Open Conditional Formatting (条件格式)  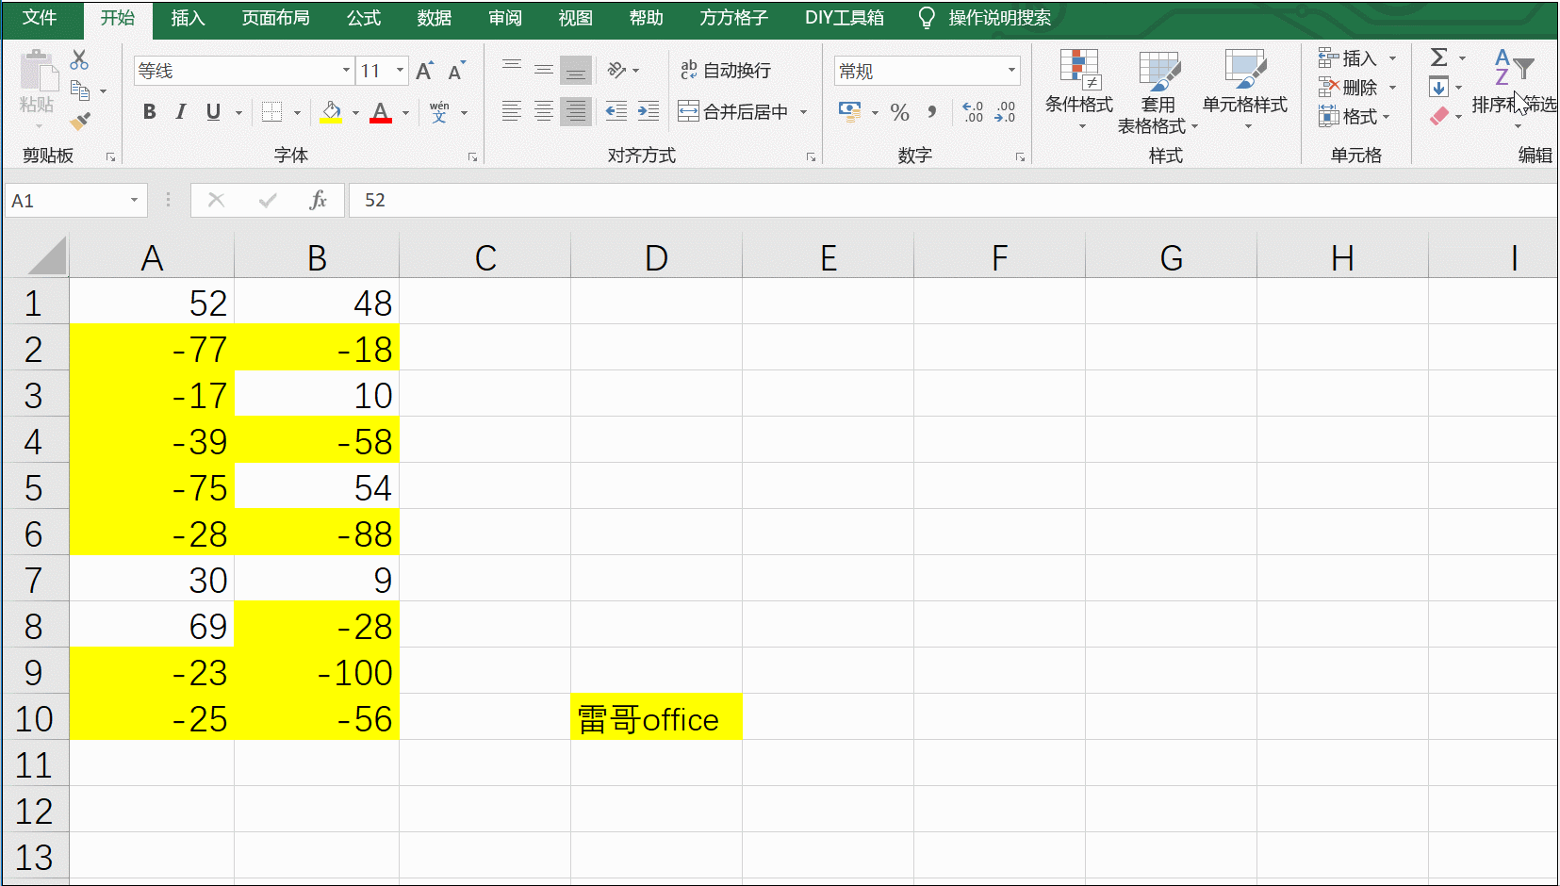coord(1078,90)
